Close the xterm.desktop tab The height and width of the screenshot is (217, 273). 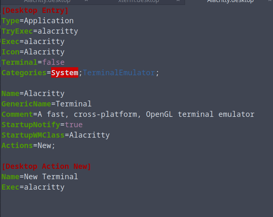pyautogui.click(x=178, y=1)
